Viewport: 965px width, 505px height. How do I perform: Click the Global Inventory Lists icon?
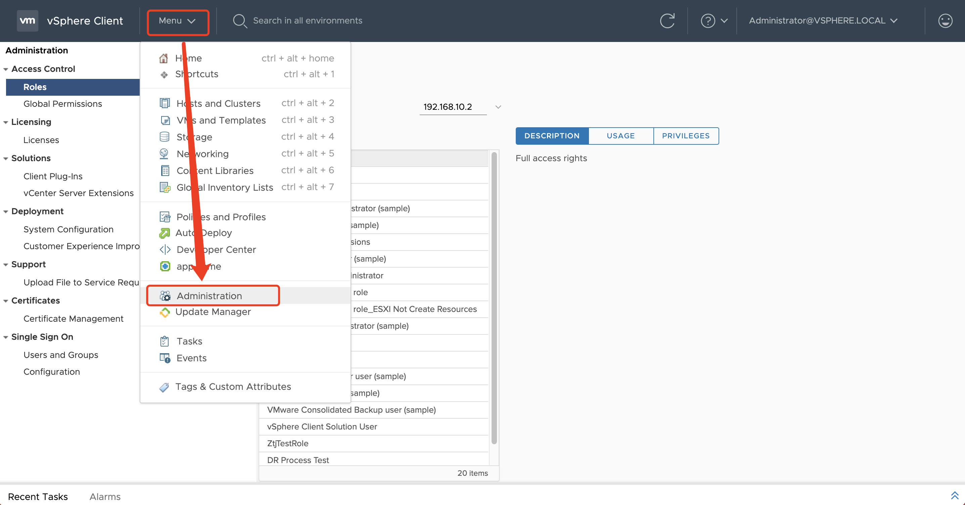(165, 187)
